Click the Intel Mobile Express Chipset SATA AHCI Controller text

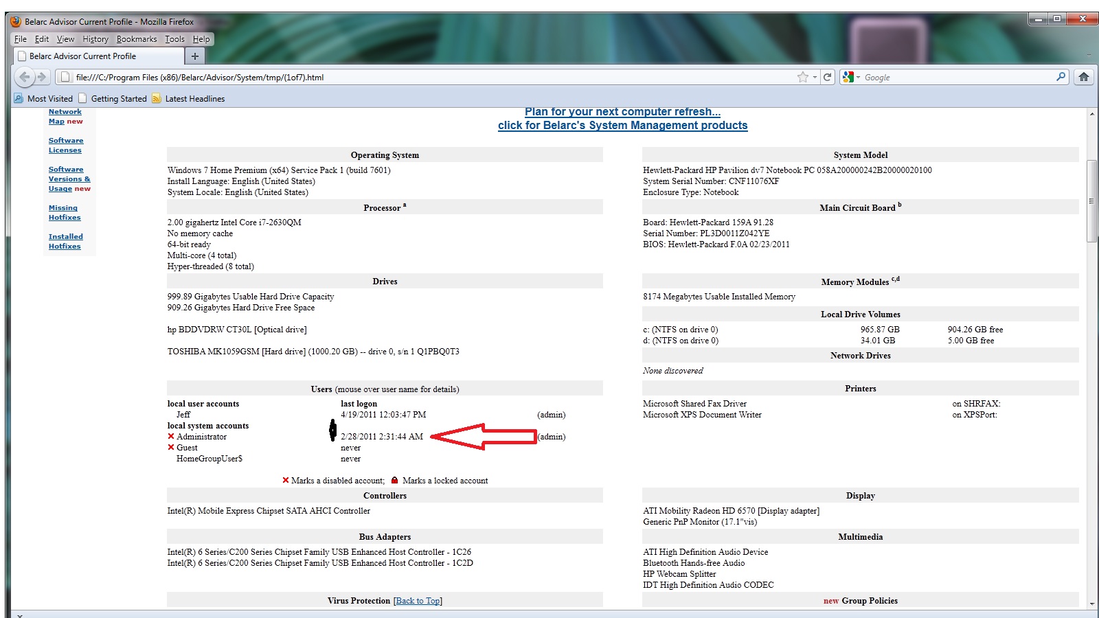(x=269, y=510)
